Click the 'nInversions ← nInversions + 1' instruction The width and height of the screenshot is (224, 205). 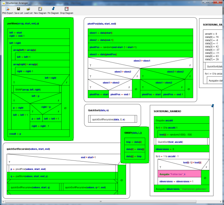click(179, 181)
